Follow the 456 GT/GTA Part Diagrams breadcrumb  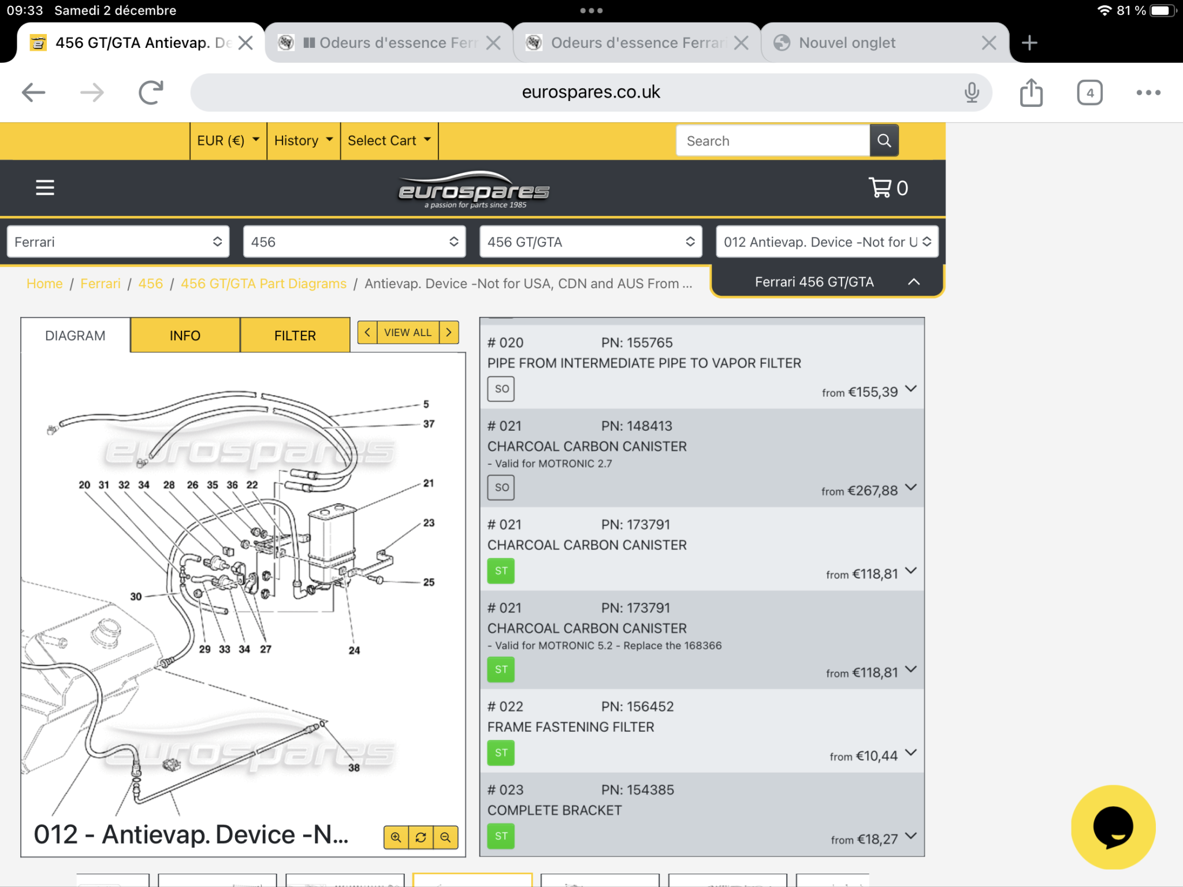click(263, 284)
